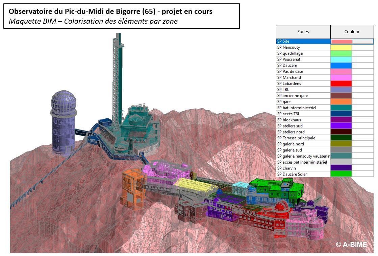This screenshot has height=256, width=378.
Task: Click the cyan SP Vaussenat color swatch
Action: (x=341, y=60)
